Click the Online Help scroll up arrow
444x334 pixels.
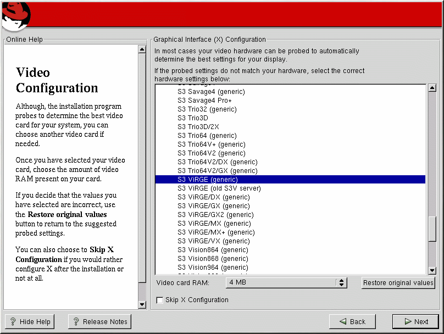(x=142, y=49)
